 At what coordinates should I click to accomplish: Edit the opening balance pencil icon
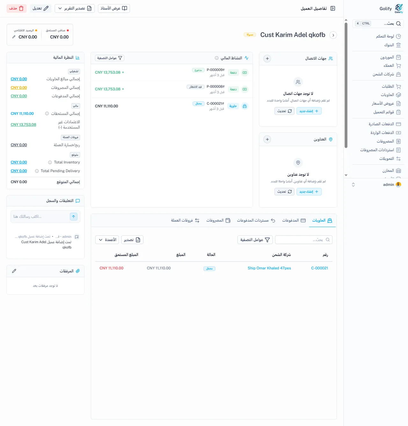[x=14, y=37]
